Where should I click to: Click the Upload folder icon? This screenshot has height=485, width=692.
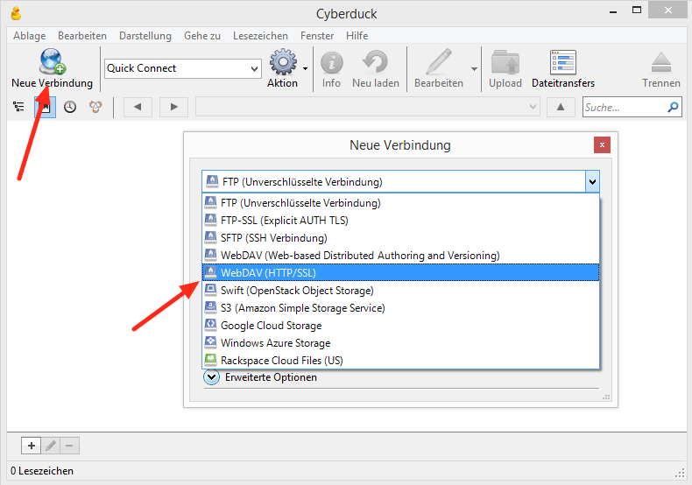(x=505, y=62)
